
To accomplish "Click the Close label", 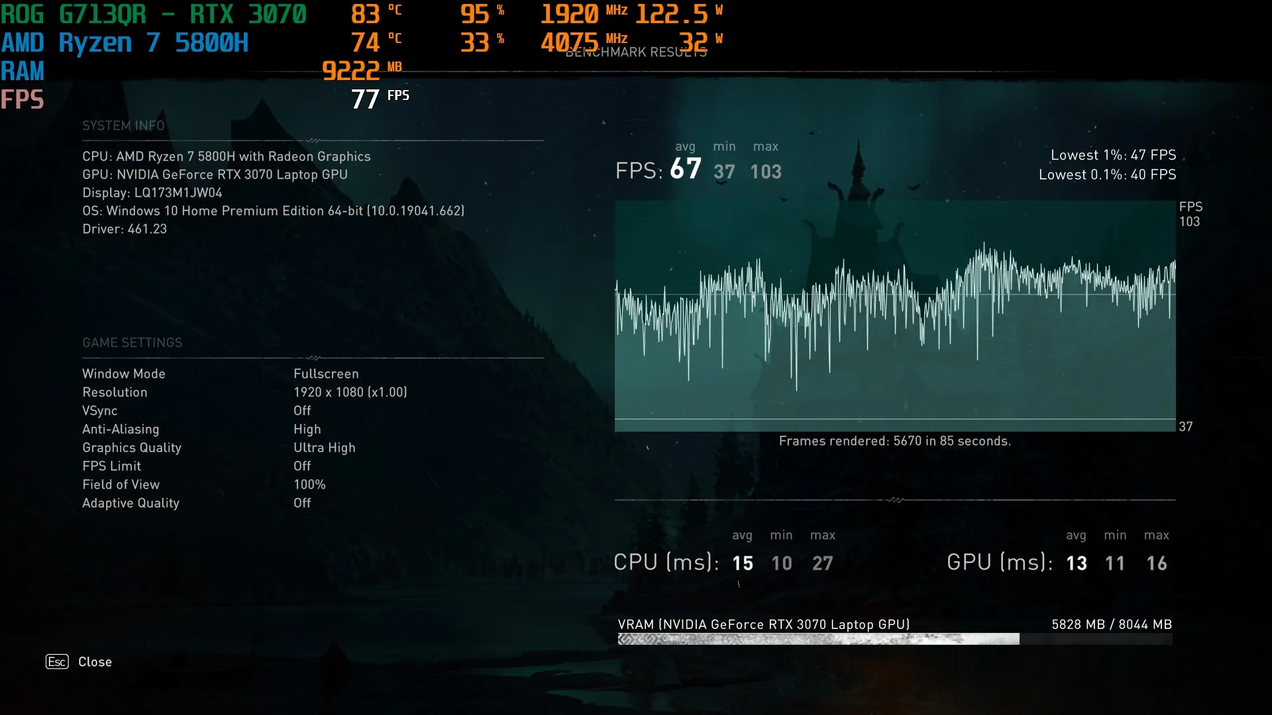I will [95, 662].
